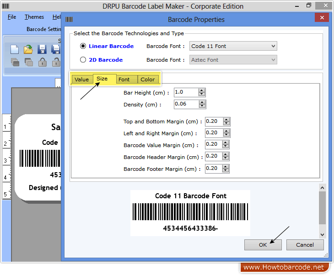Select the 2D Barcode radio button
Screen dimensions: 334x275
click(83, 60)
